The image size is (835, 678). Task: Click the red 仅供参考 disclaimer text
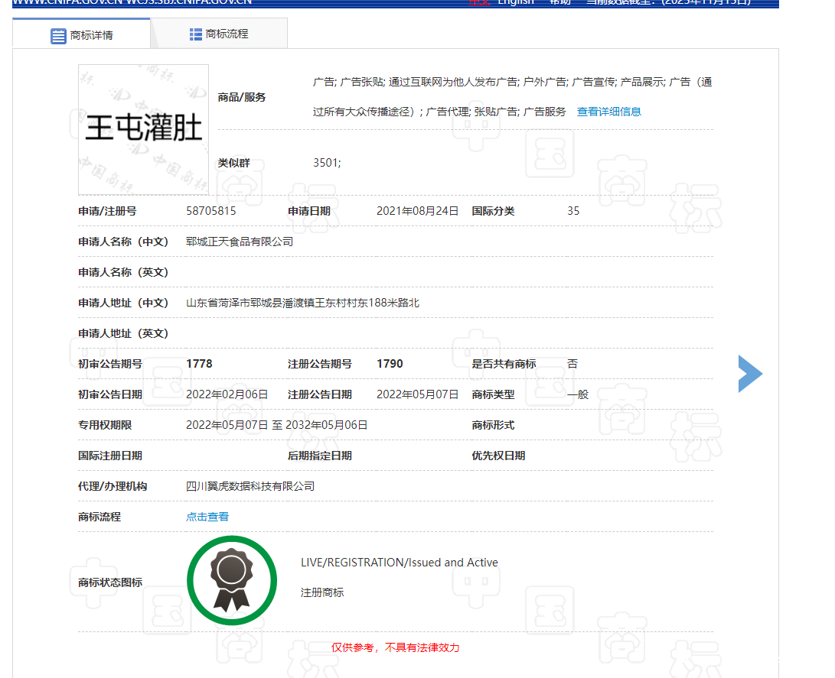click(395, 647)
